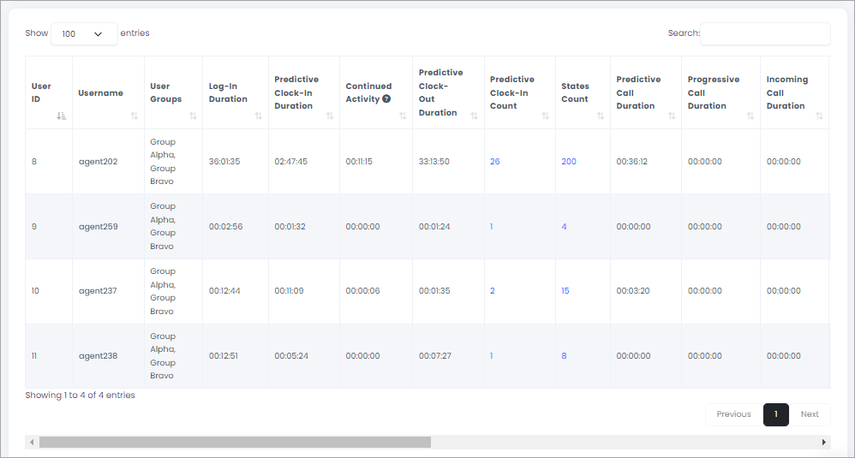The height and width of the screenshot is (458, 855).
Task: Select Clock-Out Duration value 00:07:27
Action: point(435,355)
